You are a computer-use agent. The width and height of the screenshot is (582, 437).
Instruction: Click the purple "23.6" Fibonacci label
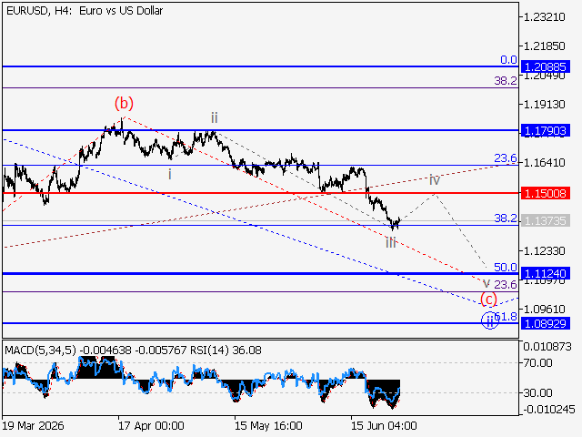tap(506, 285)
